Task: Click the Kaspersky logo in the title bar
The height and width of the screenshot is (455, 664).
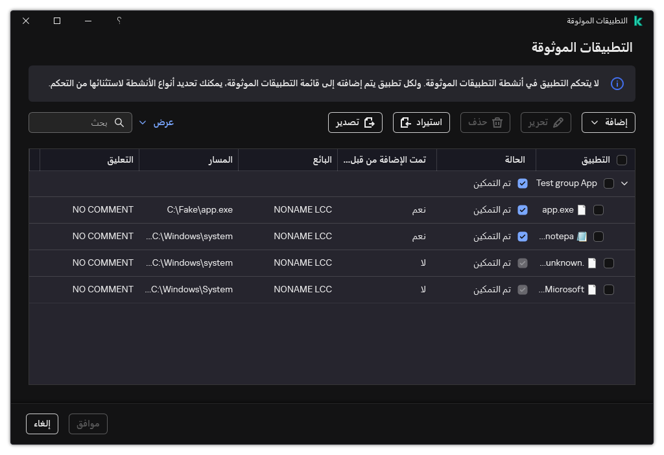Action: coord(638,21)
